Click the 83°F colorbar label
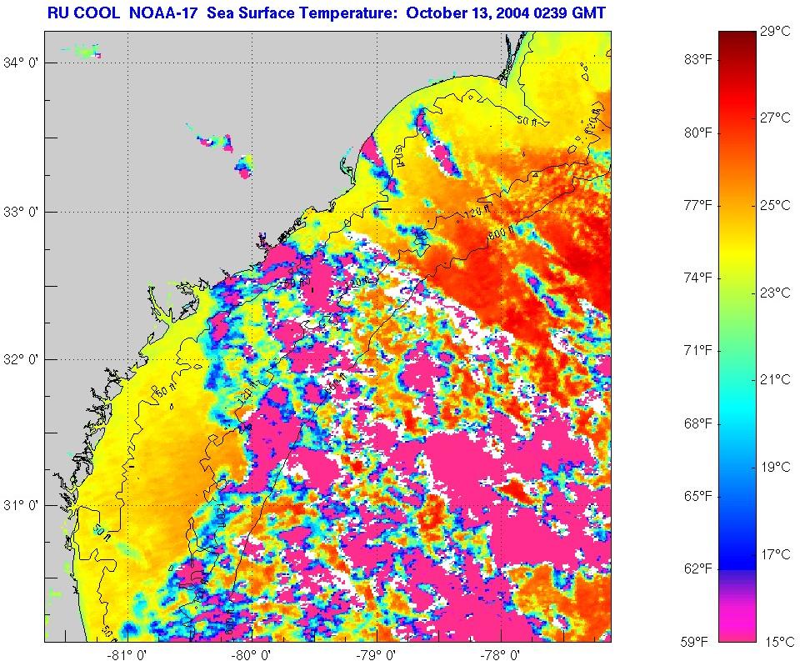Image resolution: width=800 pixels, height=661 pixels. click(697, 60)
